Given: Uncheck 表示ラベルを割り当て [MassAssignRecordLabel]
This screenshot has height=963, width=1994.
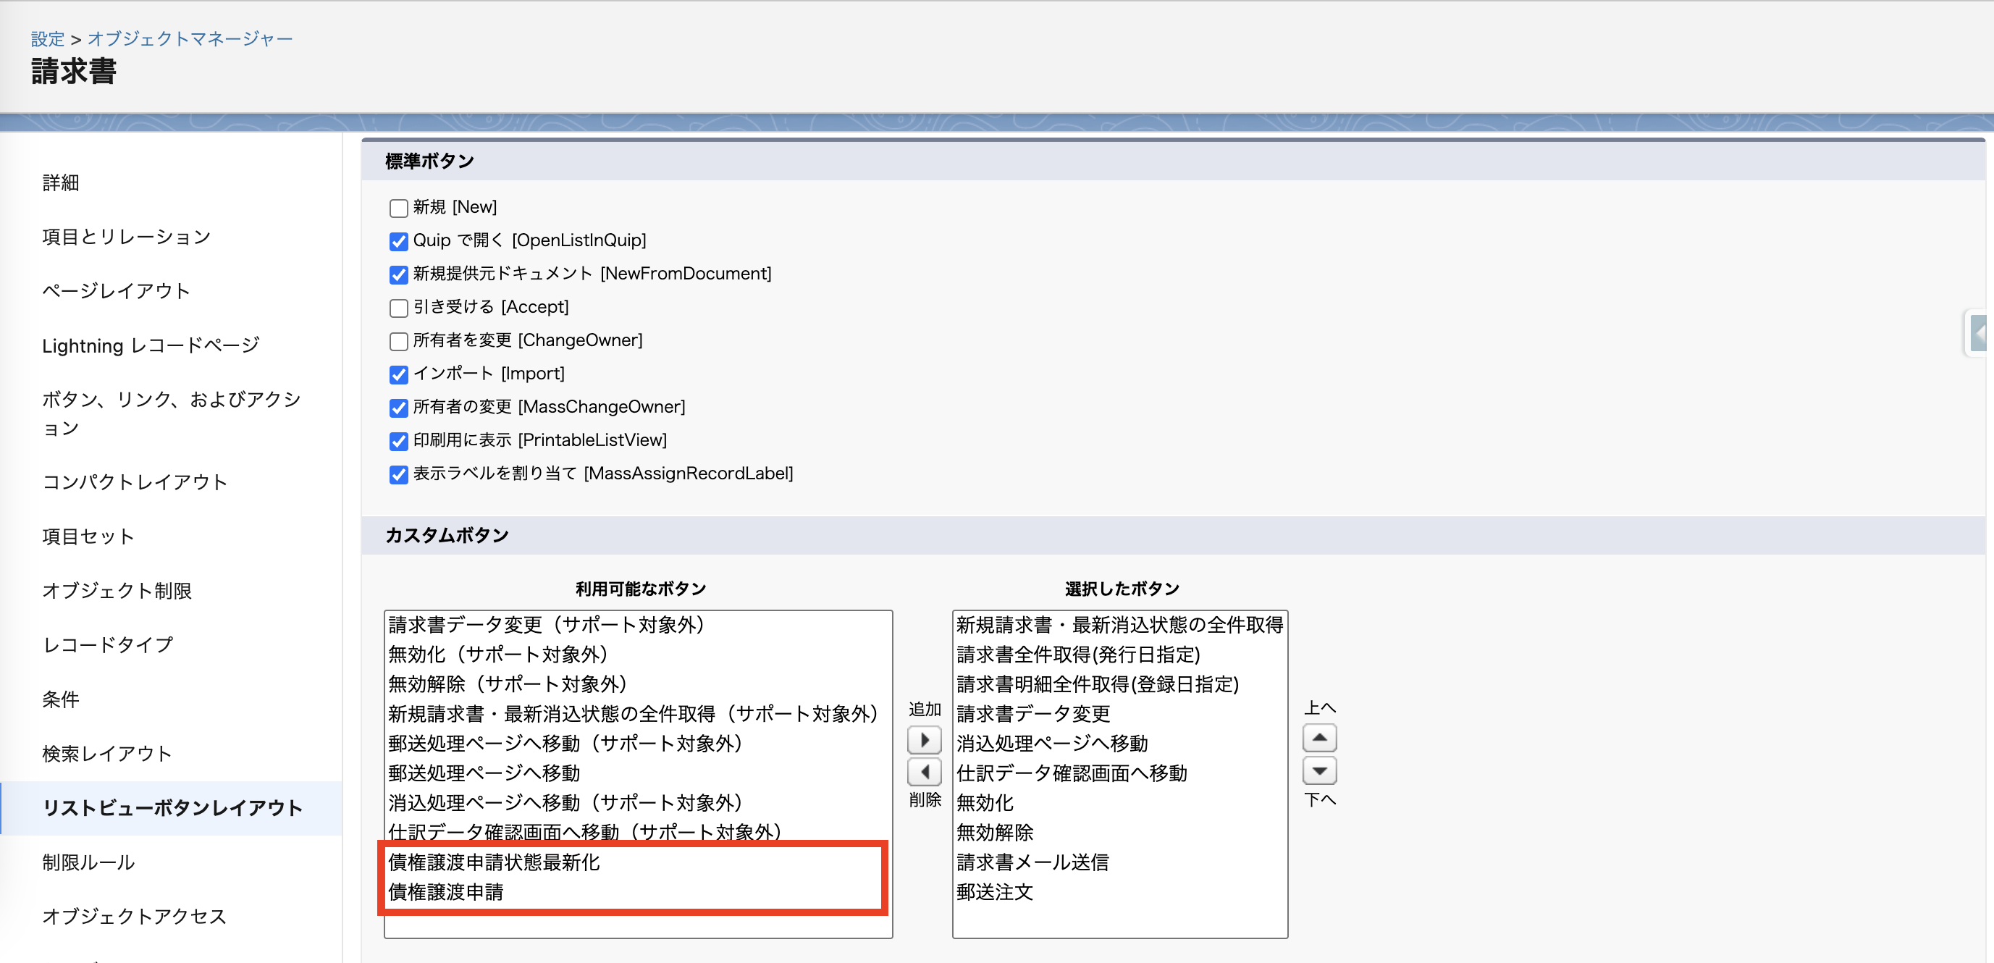Looking at the screenshot, I should [398, 474].
